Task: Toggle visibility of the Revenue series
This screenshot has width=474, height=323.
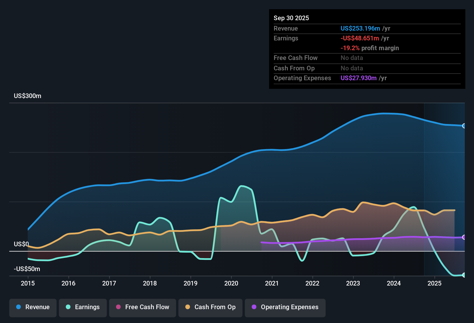Action: [x=33, y=307]
